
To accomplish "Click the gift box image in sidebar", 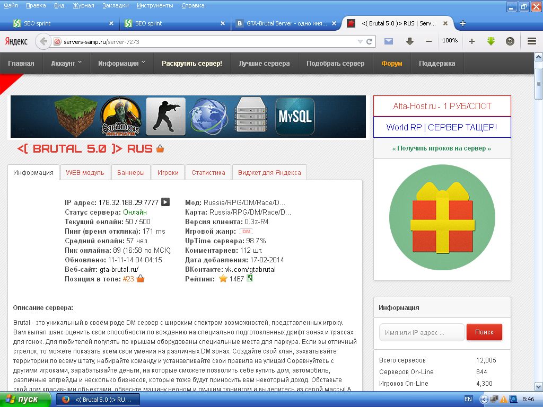I will coord(442,217).
